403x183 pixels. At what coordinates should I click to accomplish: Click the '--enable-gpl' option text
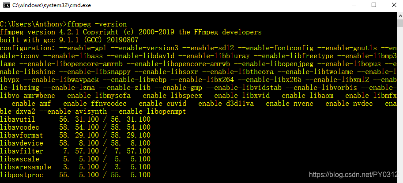coord(83,48)
